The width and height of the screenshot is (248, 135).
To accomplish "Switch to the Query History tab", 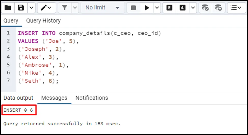I will click(x=43, y=21).
